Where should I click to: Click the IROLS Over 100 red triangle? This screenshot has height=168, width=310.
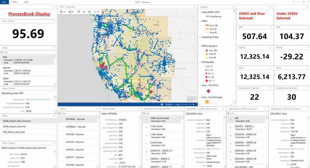click(x=207, y=50)
